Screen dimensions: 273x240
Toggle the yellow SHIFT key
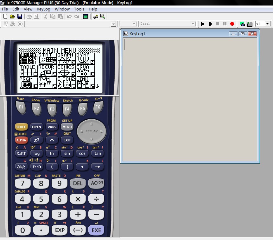coord(21,127)
